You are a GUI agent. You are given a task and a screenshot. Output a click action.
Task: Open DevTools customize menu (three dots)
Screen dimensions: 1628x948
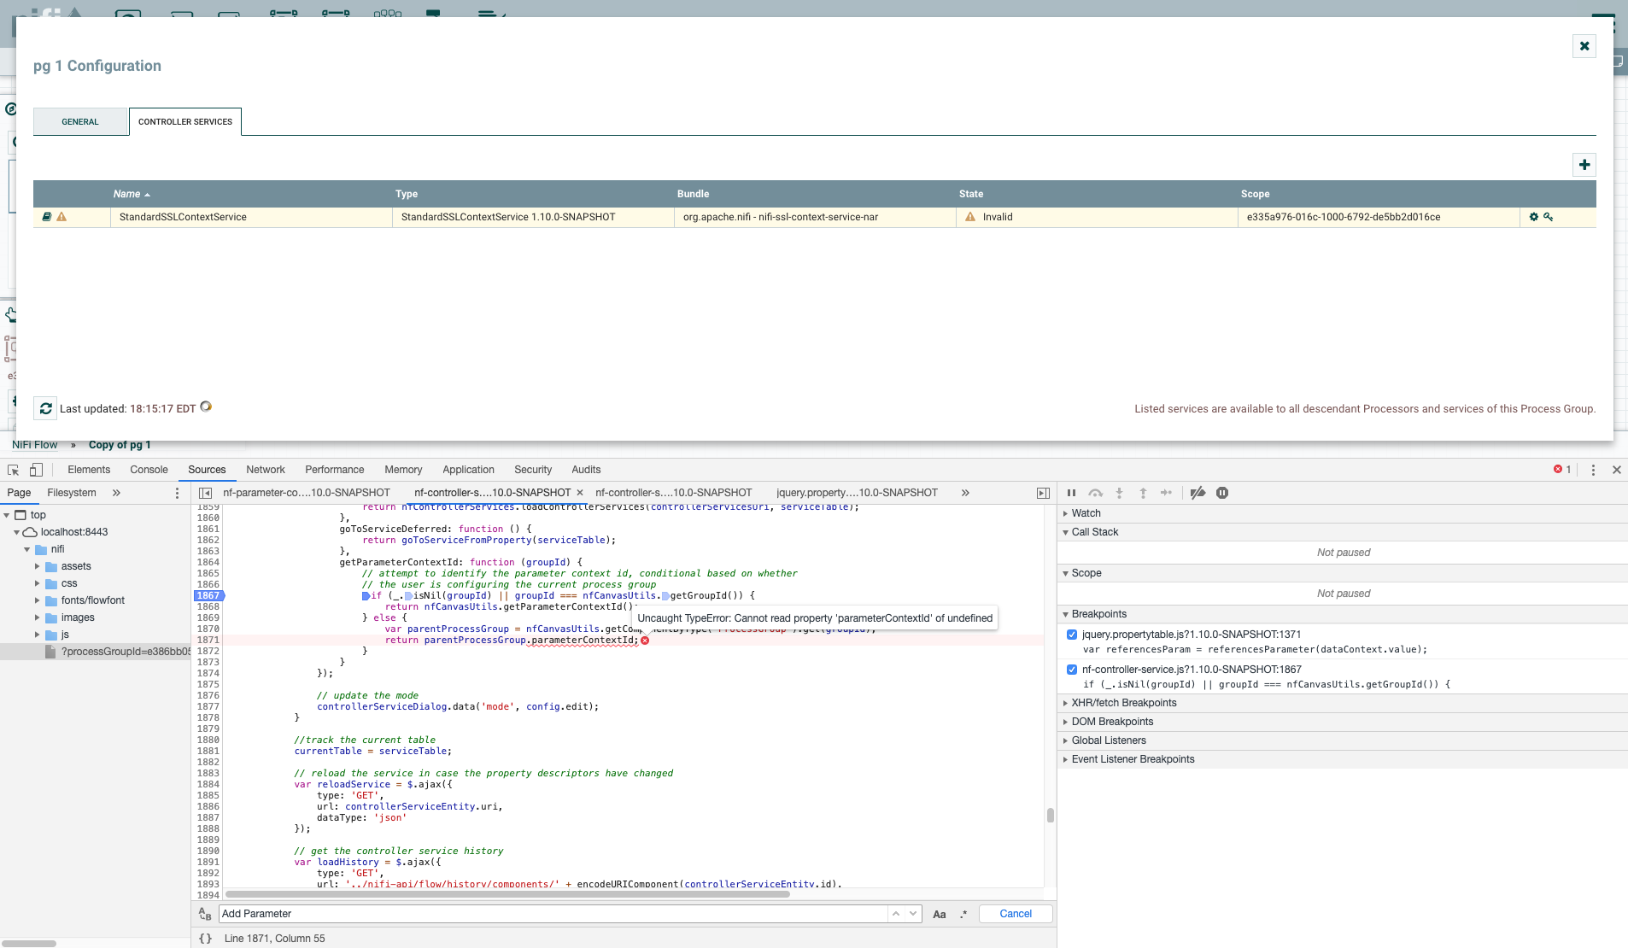click(x=1593, y=470)
